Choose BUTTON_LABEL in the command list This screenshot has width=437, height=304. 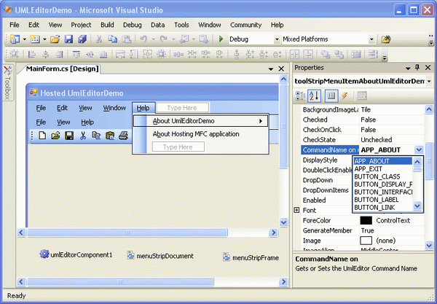click(x=382, y=200)
